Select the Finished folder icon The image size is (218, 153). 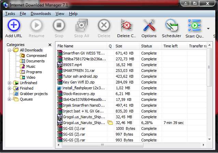[x=16, y=88]
